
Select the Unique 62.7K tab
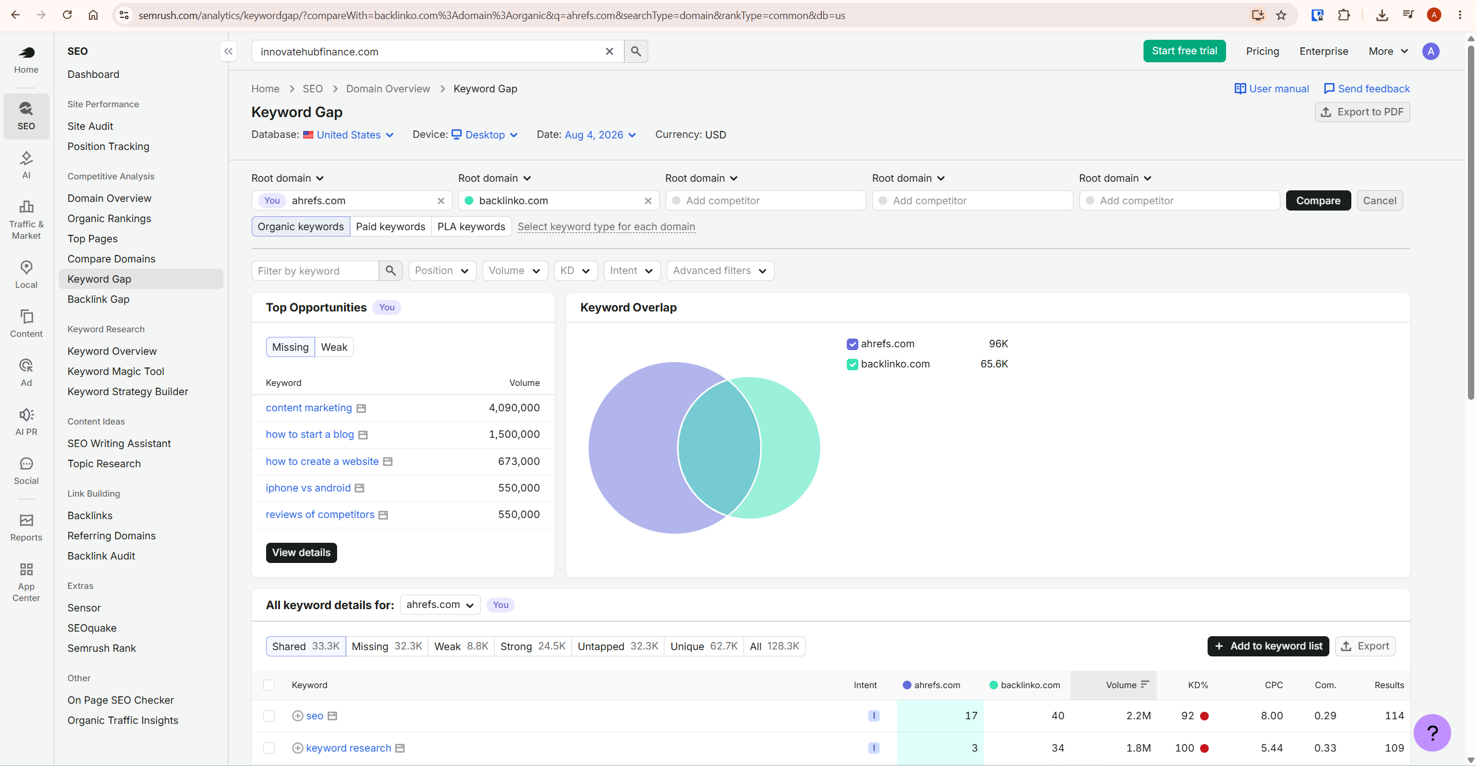pyautogui.click(x=704, y=647)
